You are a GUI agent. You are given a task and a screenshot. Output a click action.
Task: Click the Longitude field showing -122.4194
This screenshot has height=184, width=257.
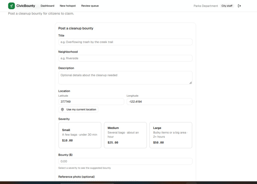tap(160, 101)
